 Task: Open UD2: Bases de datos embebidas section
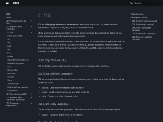[14, 28]
